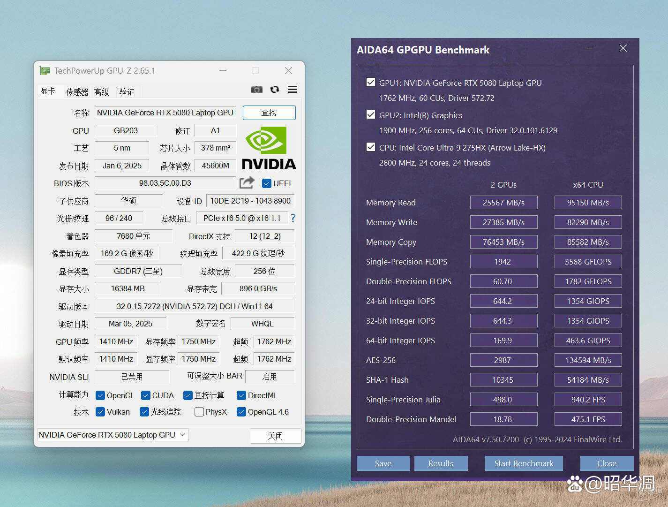
Task: Click the GDDR7 (三星) memory type field
Action: (x=138, y=271)
